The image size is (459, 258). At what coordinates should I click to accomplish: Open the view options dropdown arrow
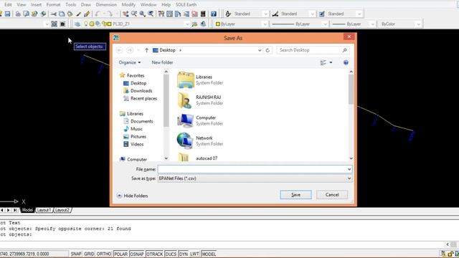tap(331, 62)
